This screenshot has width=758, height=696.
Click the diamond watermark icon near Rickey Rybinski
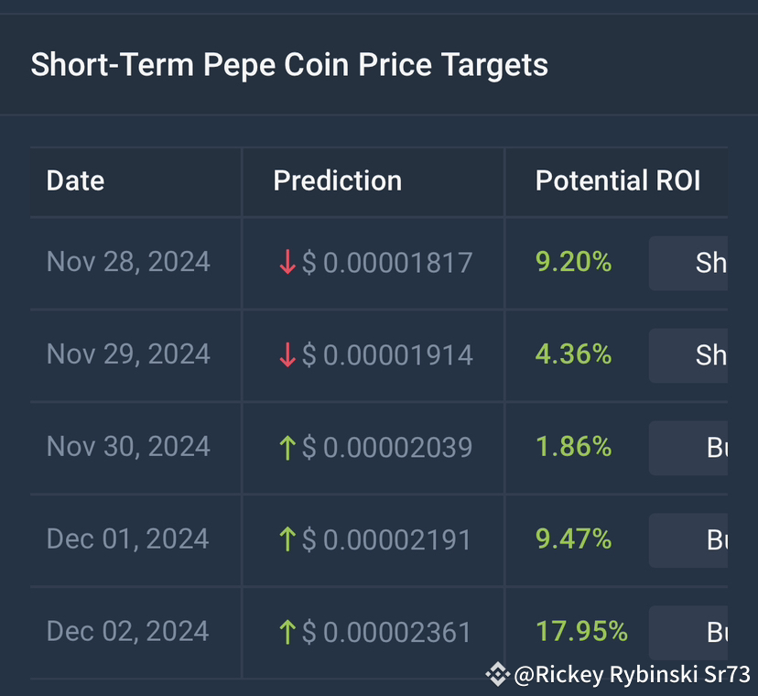coord(498,673)
